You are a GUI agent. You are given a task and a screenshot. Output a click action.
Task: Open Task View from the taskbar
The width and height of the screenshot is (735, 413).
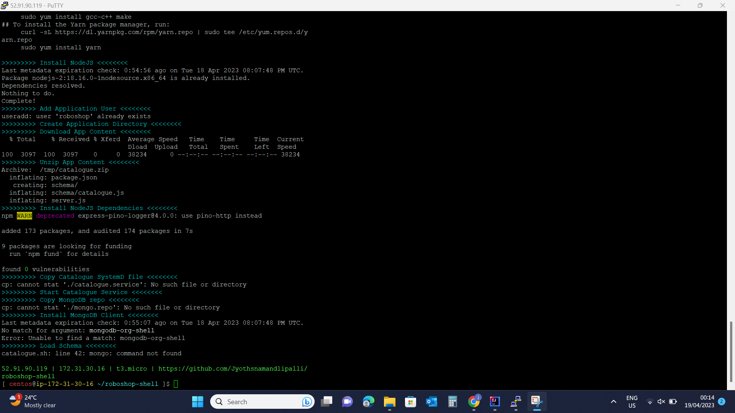327,402
